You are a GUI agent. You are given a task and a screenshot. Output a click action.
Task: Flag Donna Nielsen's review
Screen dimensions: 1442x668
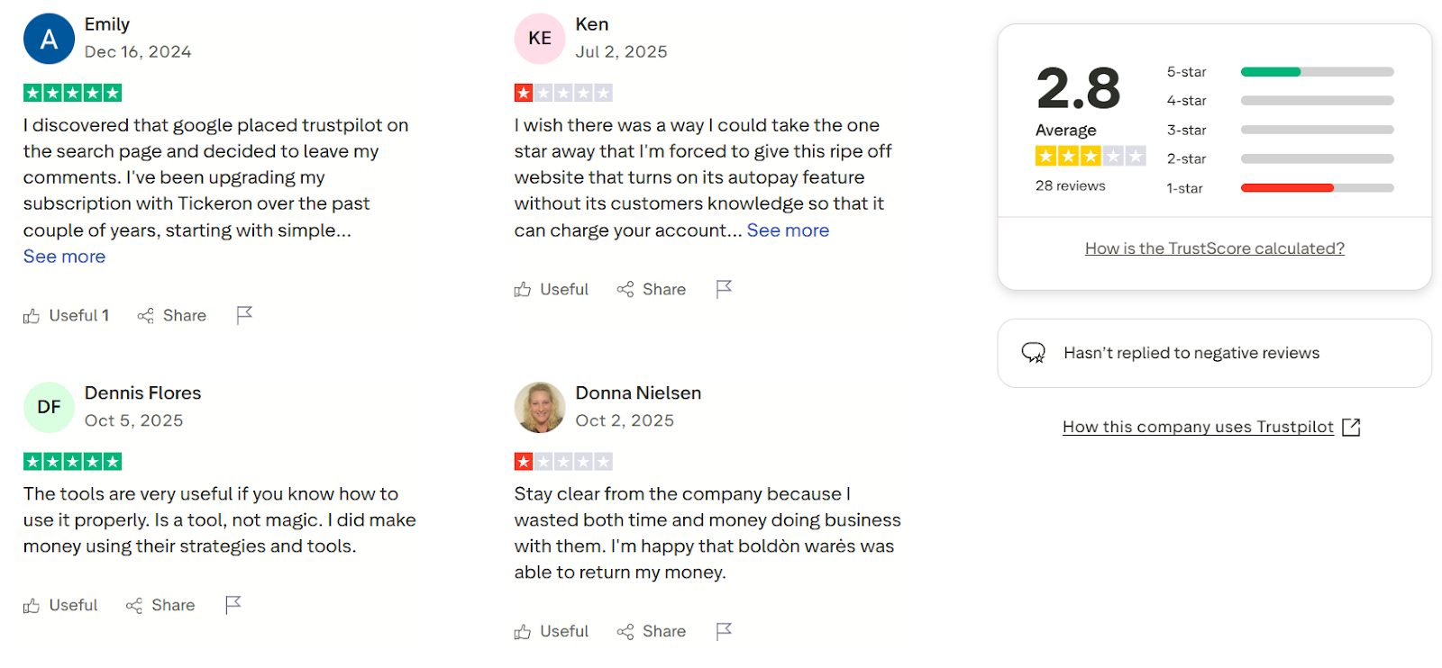pyautogui.click(x=724, y=631)
